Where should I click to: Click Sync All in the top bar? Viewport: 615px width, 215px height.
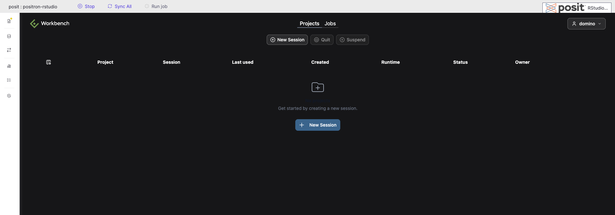click(x=120, y=6)
